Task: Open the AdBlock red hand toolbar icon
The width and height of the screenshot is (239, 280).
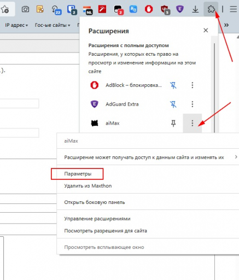Action: coord(149,9)
